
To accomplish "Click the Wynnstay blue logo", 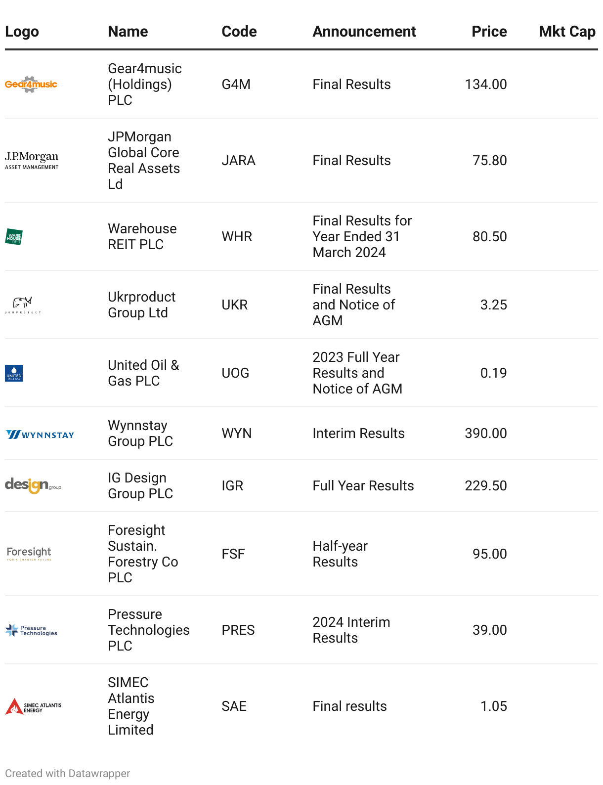I will tap(40, 435).
